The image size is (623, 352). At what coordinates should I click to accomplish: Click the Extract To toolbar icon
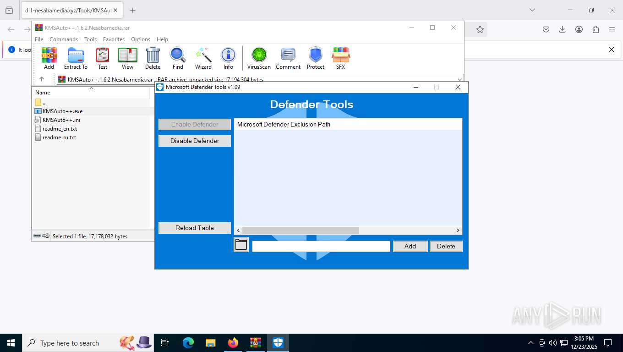(x=76, y=58)
